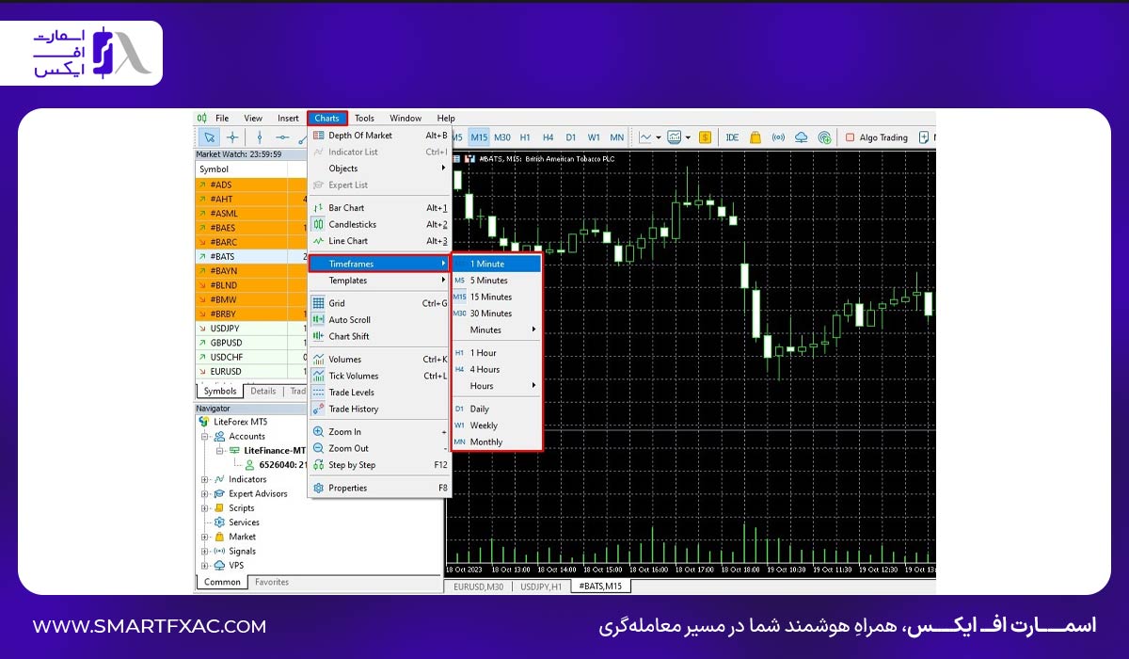Select the GBPUSD row in Market Watch
This screenshot has width=1129, height=659.
pyautogui.click(x=251, y=343)
